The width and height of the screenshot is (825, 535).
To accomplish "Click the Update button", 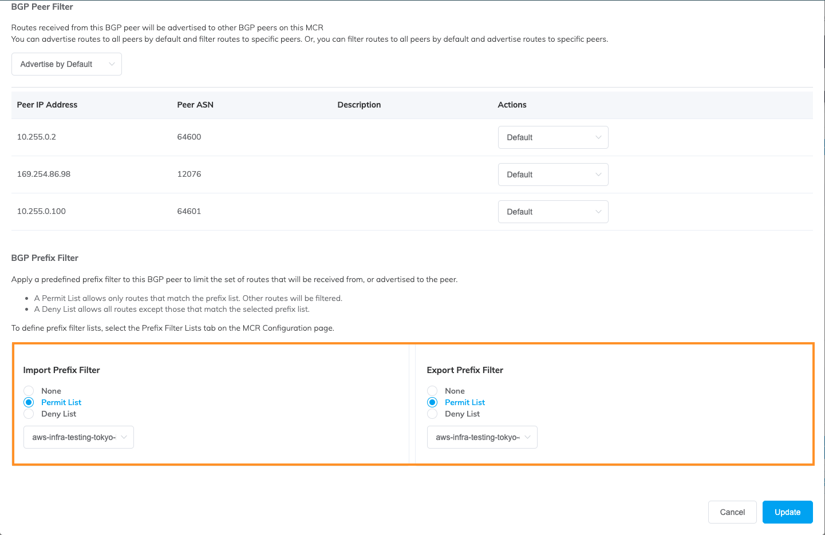I will [x=787, y=512].
